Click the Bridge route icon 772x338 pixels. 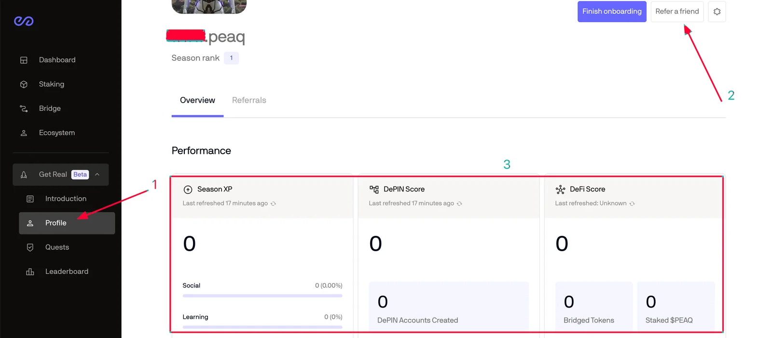(24, 108)
